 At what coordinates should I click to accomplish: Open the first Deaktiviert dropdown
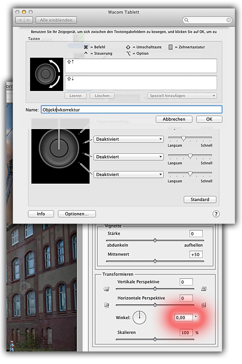pos(129,139)
